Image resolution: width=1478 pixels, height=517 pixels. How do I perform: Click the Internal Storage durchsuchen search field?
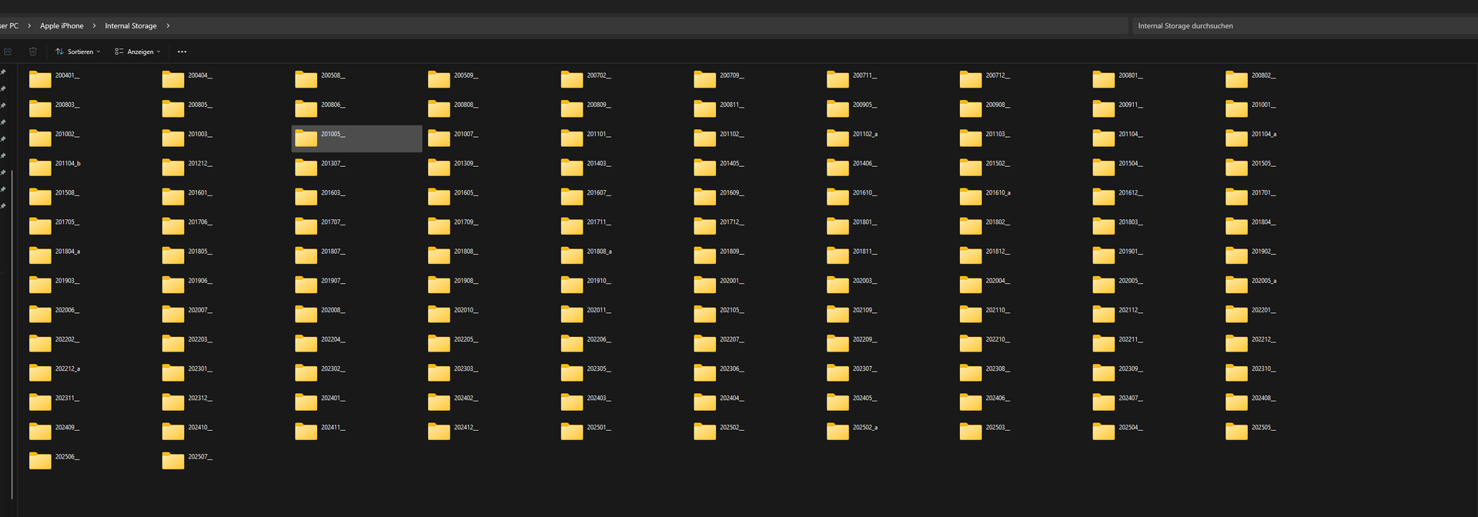1301,26
